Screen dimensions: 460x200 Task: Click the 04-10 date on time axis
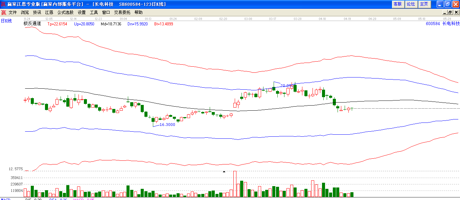coord(322,19)
